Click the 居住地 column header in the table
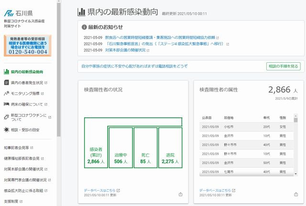This screenshot has width=306, height=206. (229, 117)
